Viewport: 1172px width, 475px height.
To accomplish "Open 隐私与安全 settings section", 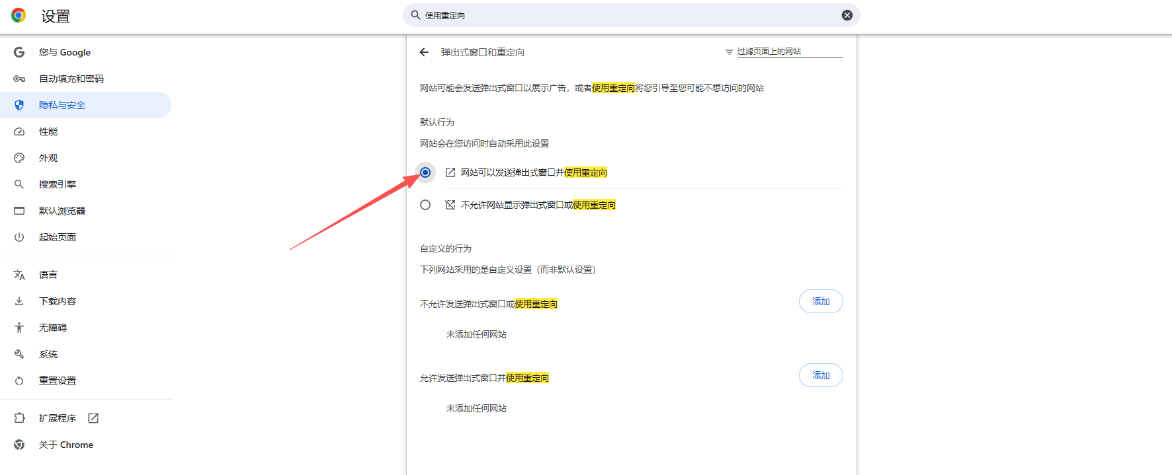I will pos(62,105).
